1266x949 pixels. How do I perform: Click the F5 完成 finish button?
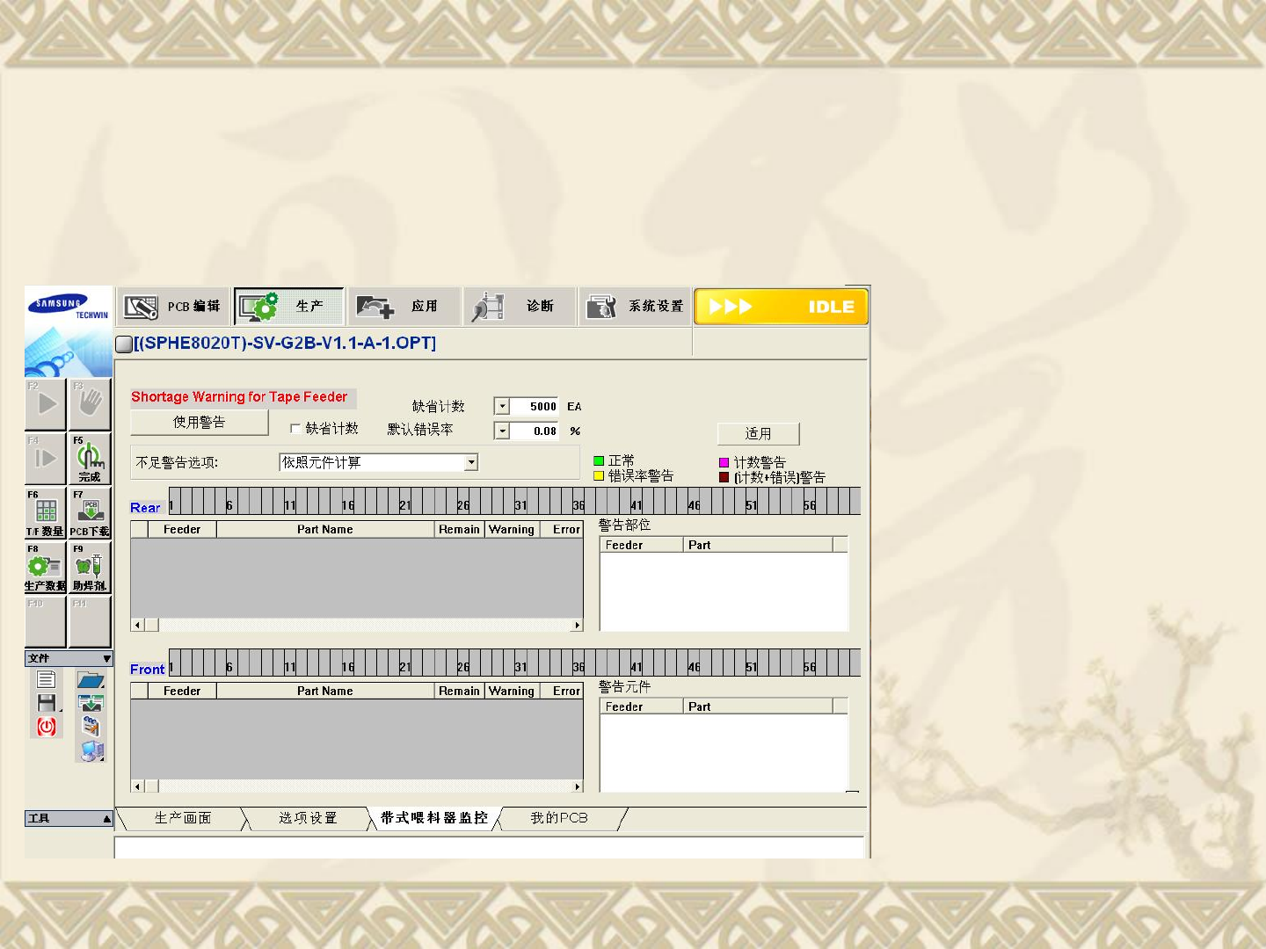click(91, 458)
